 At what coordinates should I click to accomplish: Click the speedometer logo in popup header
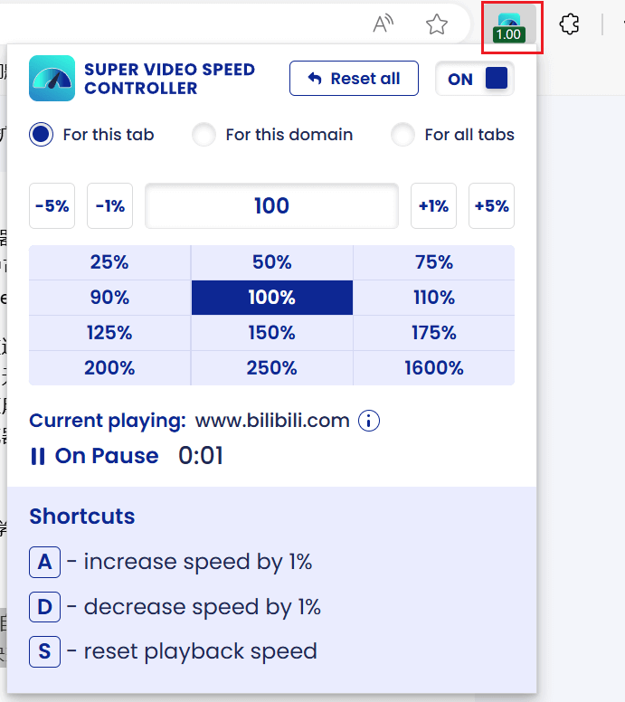[x=52, y=79]
